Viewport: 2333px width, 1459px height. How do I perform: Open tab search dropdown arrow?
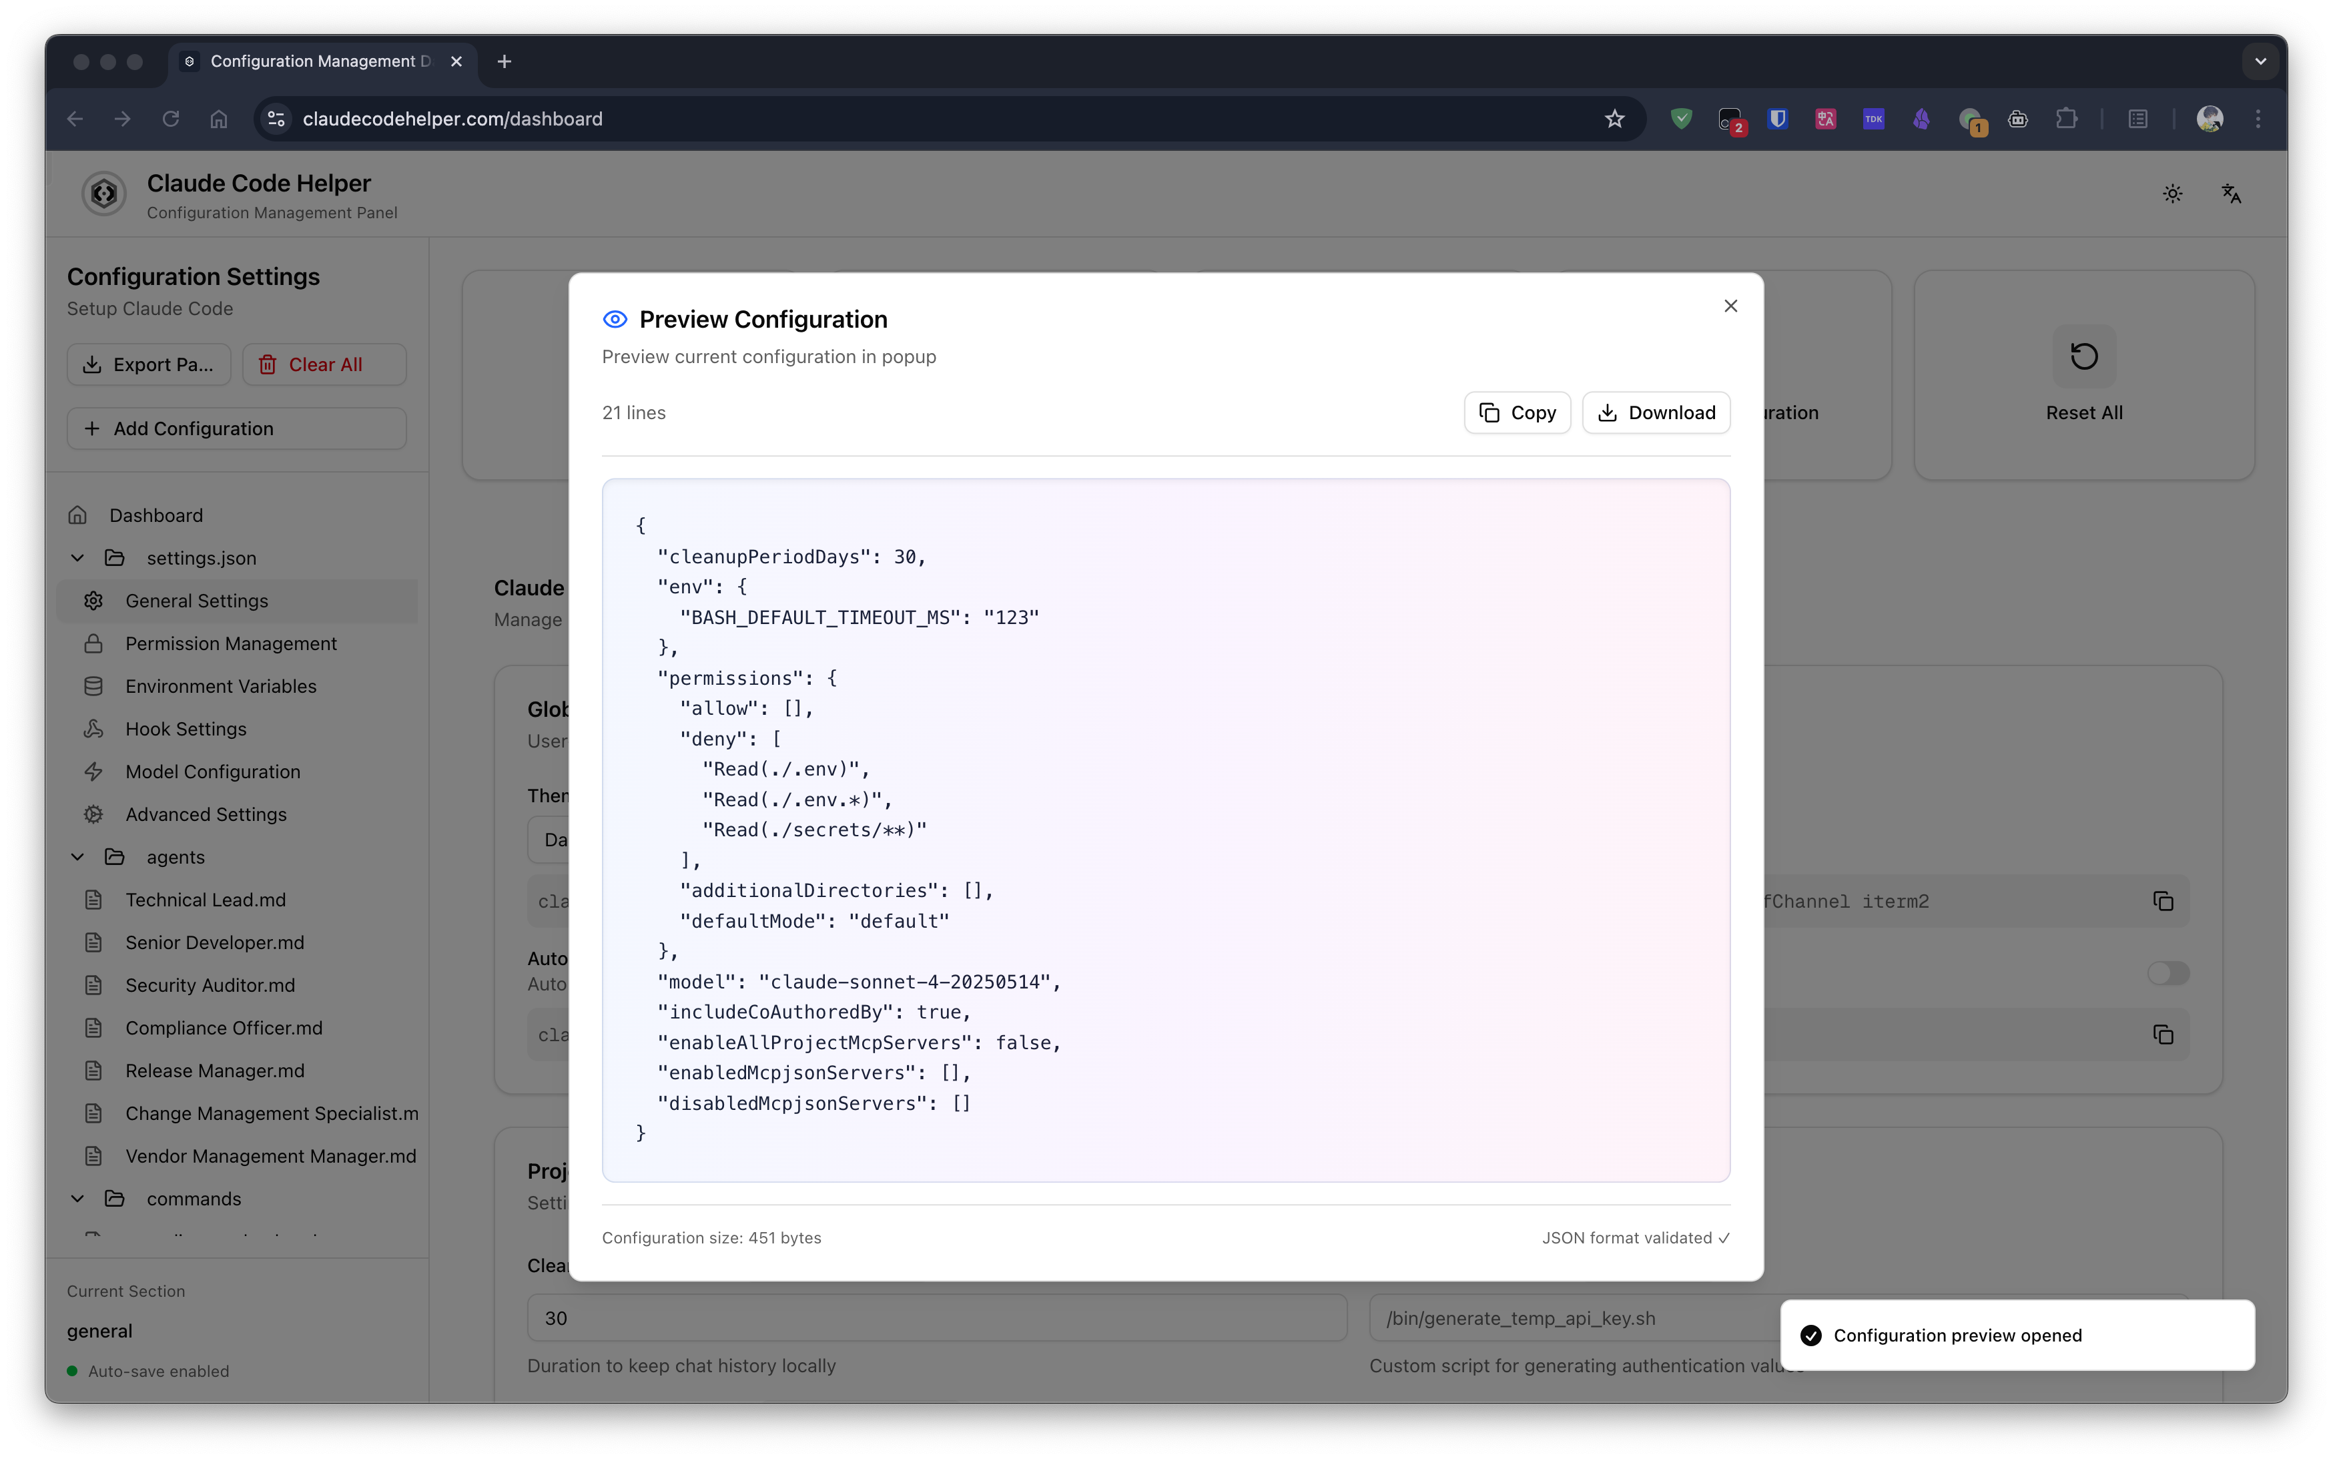pos(2260,62)
